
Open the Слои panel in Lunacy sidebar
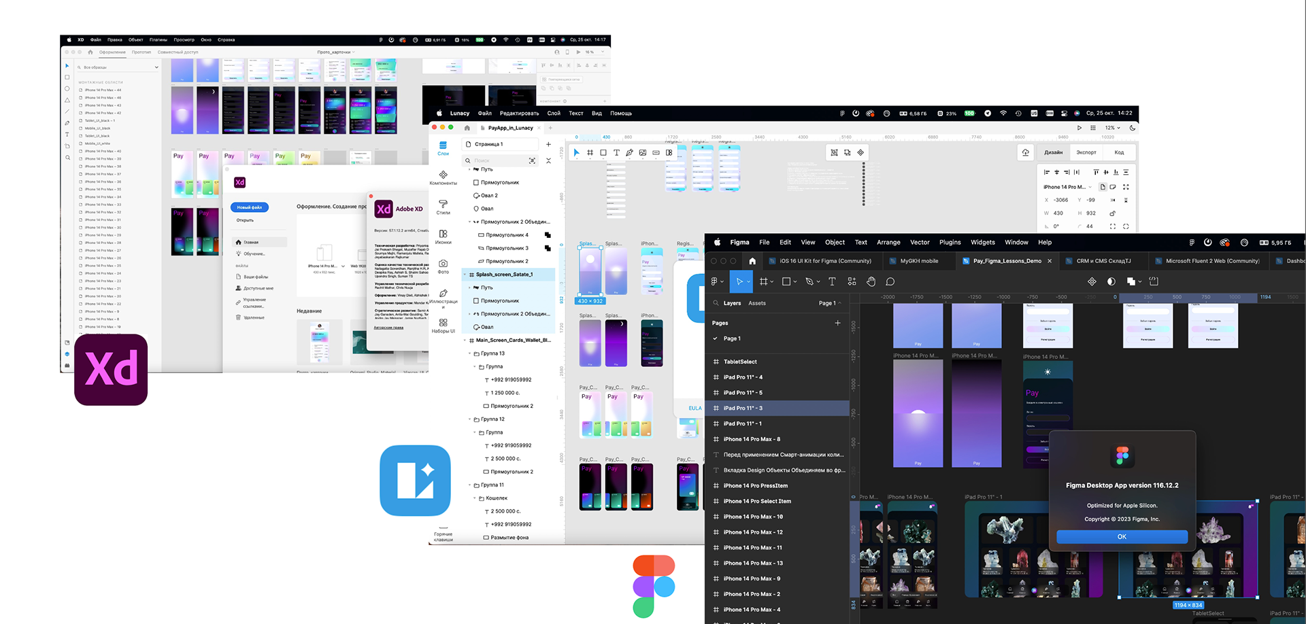443,148
